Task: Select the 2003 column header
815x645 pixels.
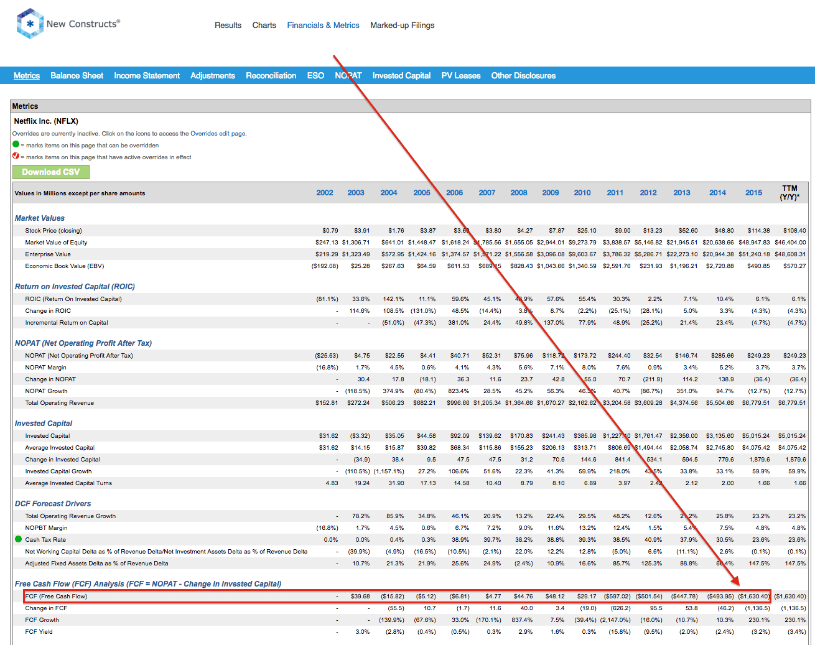Action: pos(356,193)
